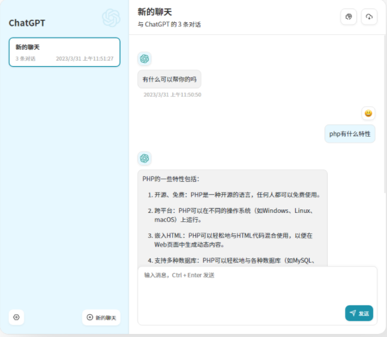Click bot avatar above the greeting message
Viewport: 387px width, 337px height.
tap(144, 59)
